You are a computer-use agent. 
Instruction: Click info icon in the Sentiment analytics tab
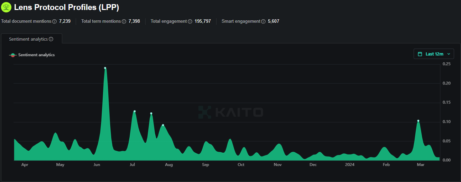click(x=51, y=39)
